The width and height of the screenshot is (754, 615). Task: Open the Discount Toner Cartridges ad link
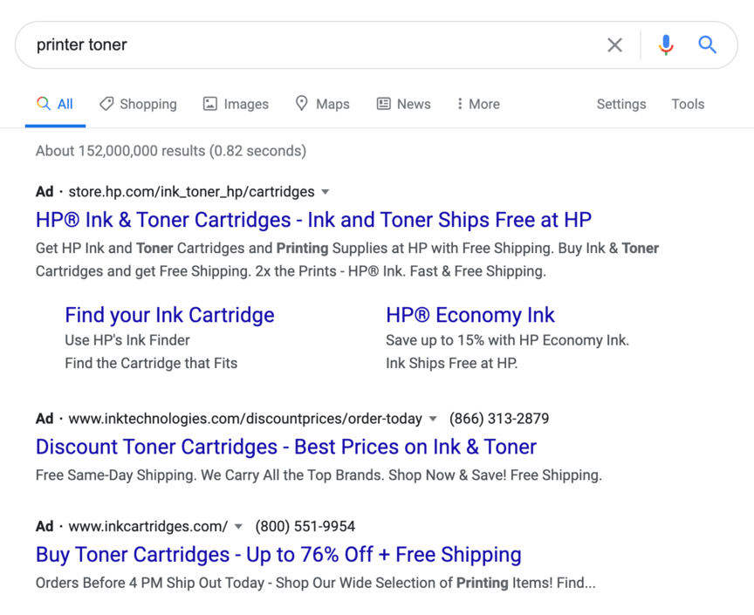click(x=286, y=447)
